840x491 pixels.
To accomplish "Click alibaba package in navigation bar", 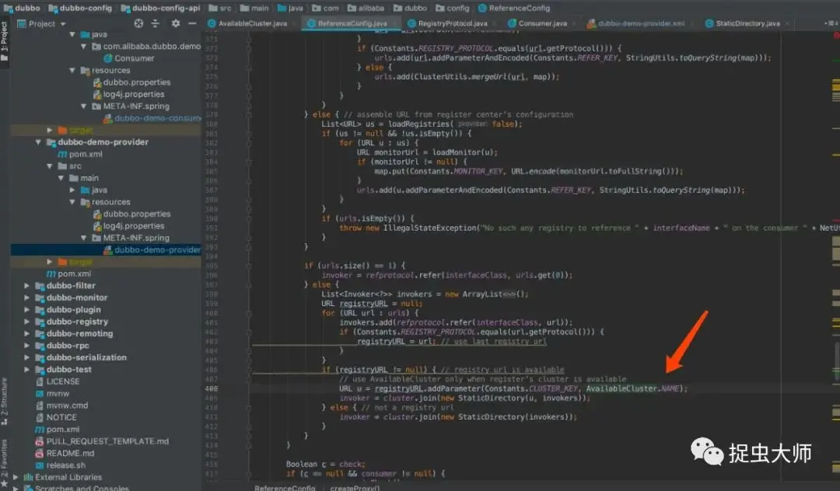I will pos(366,8).
